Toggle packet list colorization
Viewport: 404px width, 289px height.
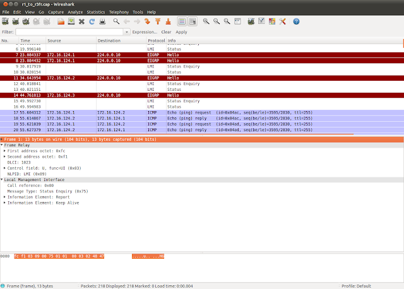pos(182,21)
